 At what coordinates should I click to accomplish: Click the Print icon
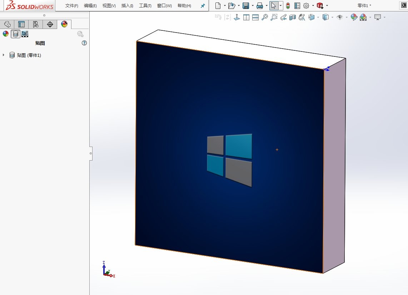(x=260, y=5)
